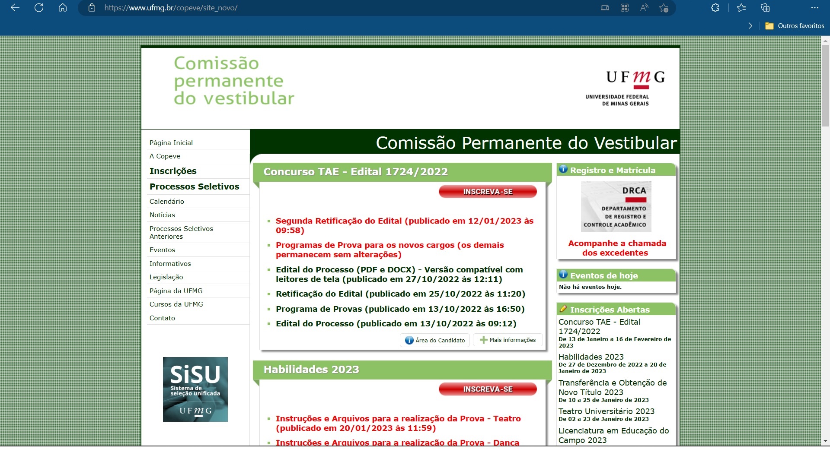Viewport: 830px width, 449px height.
Task: Click the Comissão permanente do vestibular logo
Action: click(x=234, y=81)
